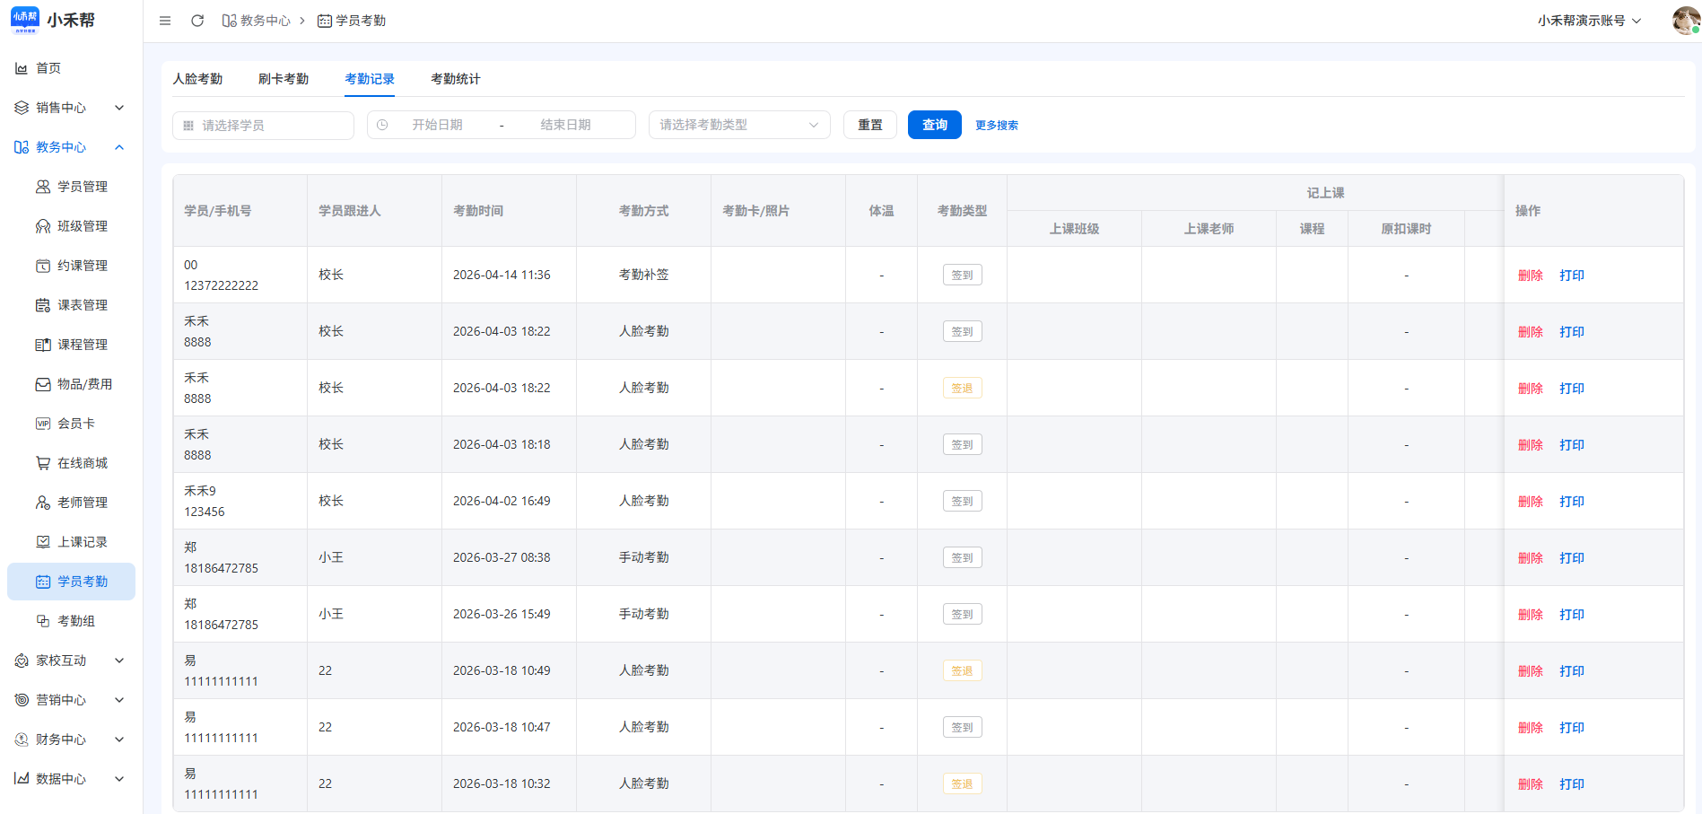Open 会员卡 in the sidebar
Viewport: 1702px width, 814px height.
(x=75, y=424)
